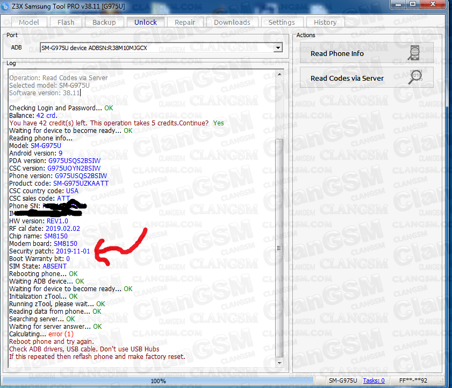
Task: Click the 'CSC sales code: ATT' log line
Action: [39, 199]
